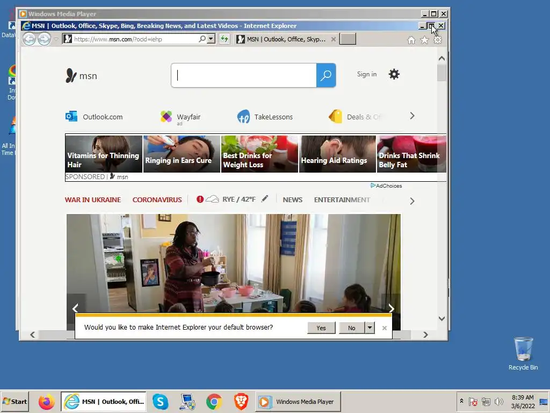Click the Sign in link
Viewport: 550px width, 413px height.
point(366,74)
